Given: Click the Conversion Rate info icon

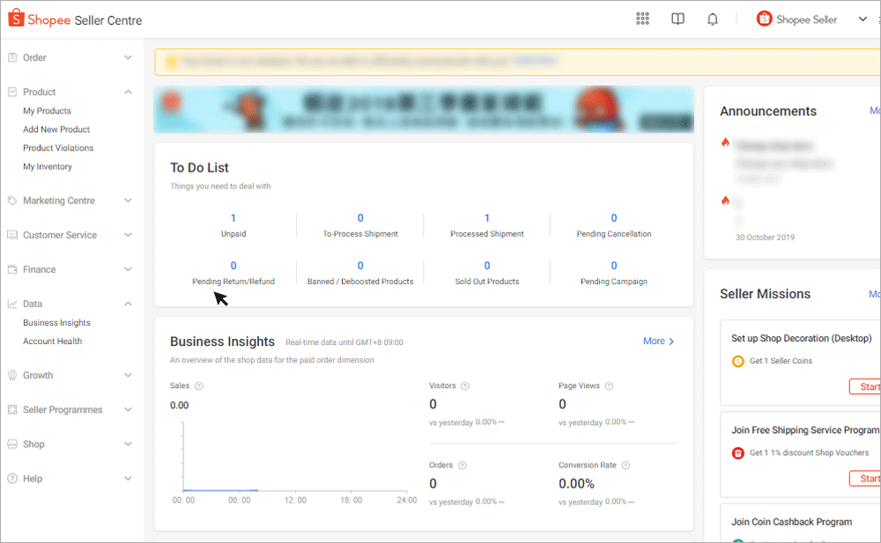Looking at the screenshot, I should [625, 466].
